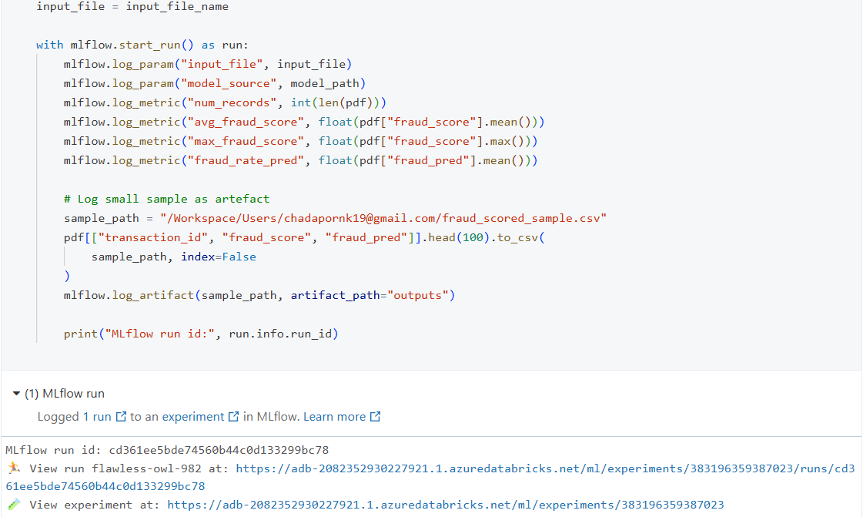
Task: Open the flawless-owl-982 run URL
Action: click(x=539, y=468)
